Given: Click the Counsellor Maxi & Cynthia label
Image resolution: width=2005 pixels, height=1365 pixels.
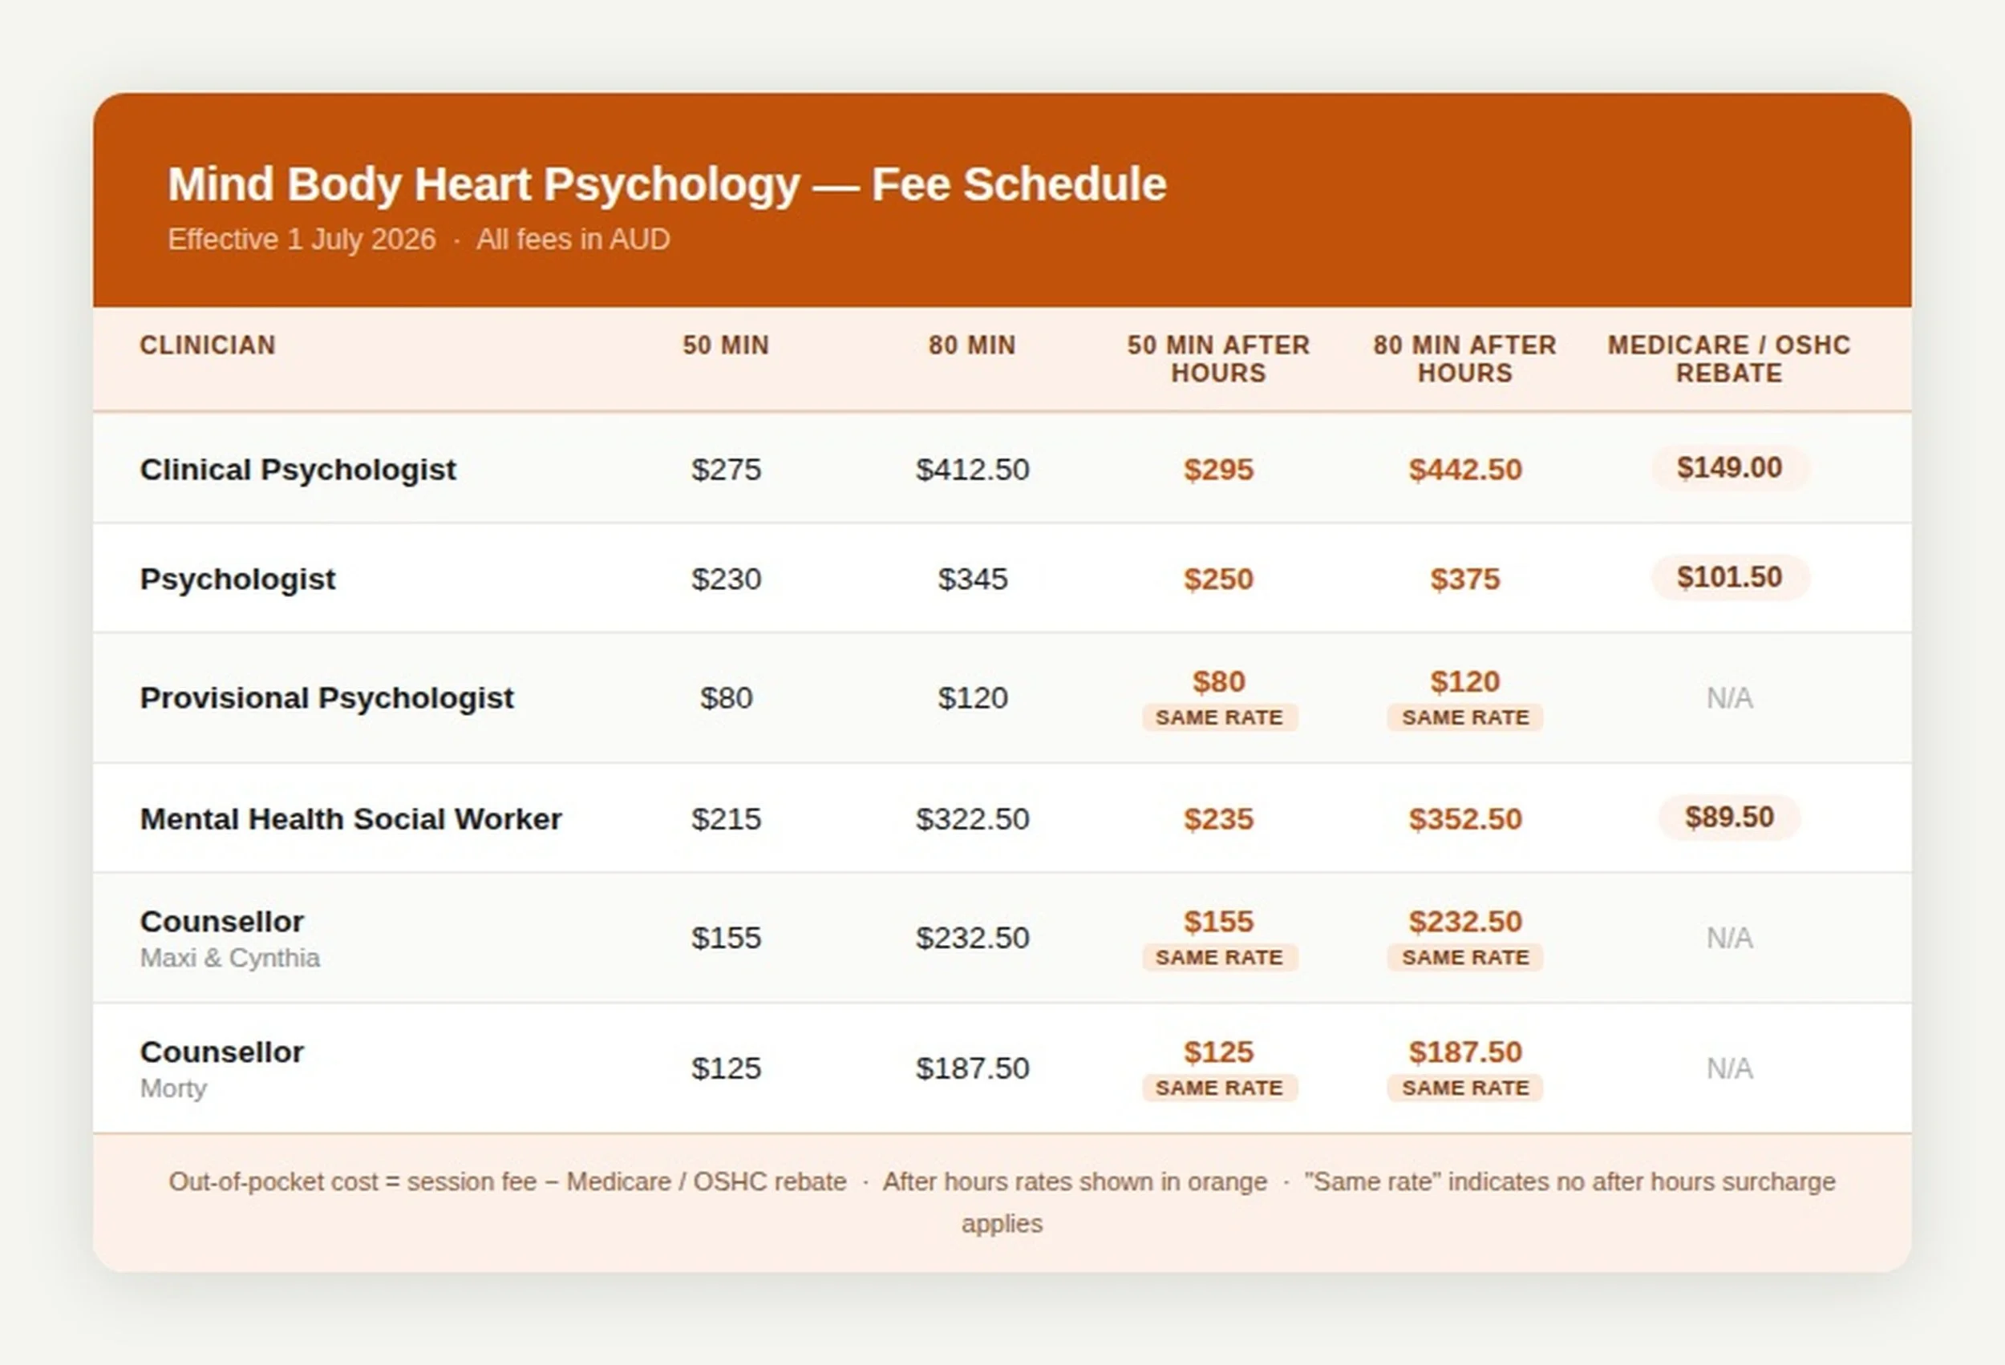Looking at the screenshot, I should pos(229,938).
